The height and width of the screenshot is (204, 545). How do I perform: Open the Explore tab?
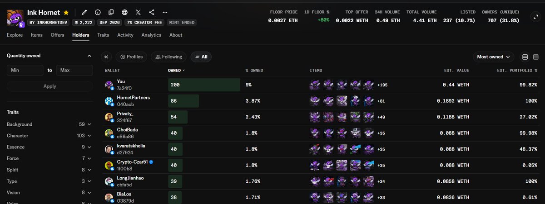(15, 35)
